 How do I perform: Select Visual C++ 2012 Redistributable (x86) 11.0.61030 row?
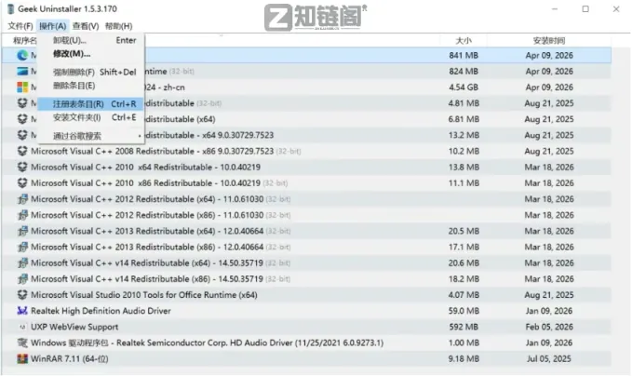[307, 215]
